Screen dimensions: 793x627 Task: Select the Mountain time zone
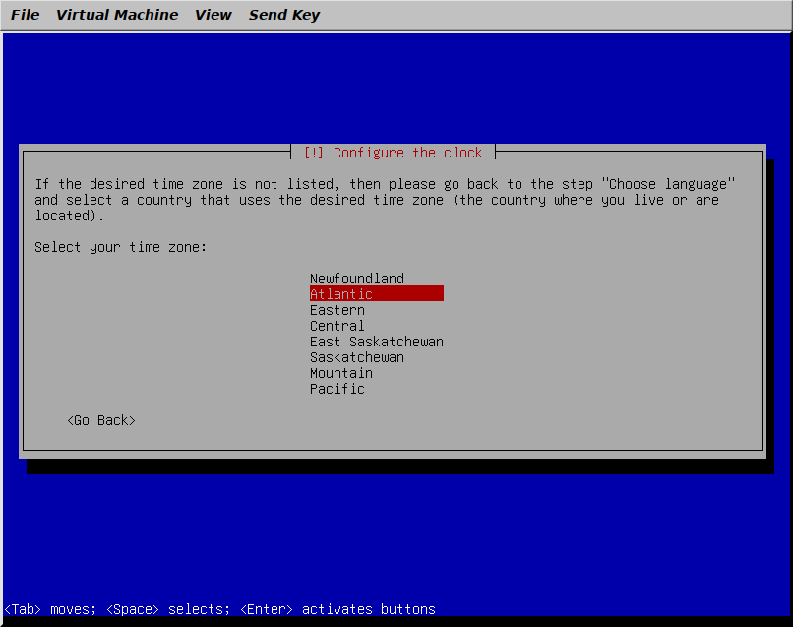[x=340, y=373]
